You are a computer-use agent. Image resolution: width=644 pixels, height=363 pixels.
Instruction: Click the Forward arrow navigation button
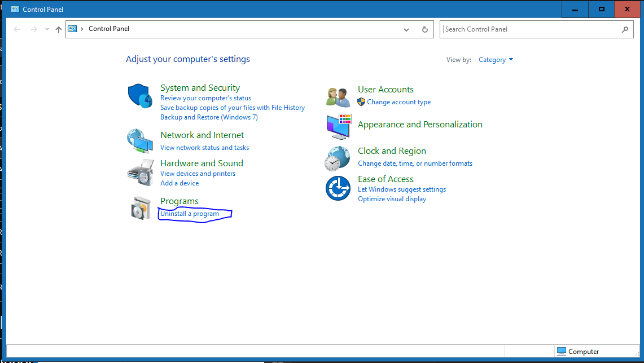pyautogui.click(x=34, y=29)
